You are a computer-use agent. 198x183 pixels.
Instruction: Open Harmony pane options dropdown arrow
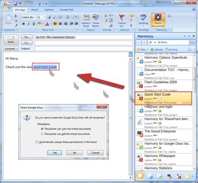coord(185,36)
